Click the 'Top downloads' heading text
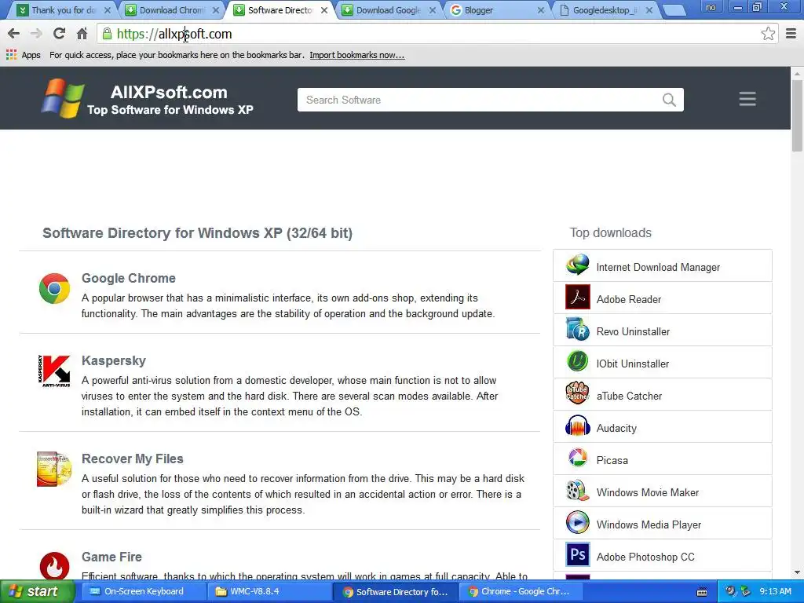This screenshot has width=804, height=603. pyautogui.click(x=610, y=232)
